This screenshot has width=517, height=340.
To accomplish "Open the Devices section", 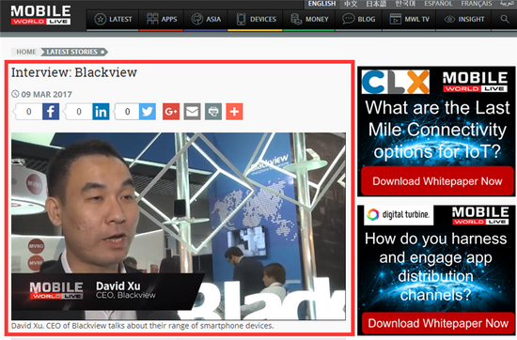I will click(x=256, y=20).
